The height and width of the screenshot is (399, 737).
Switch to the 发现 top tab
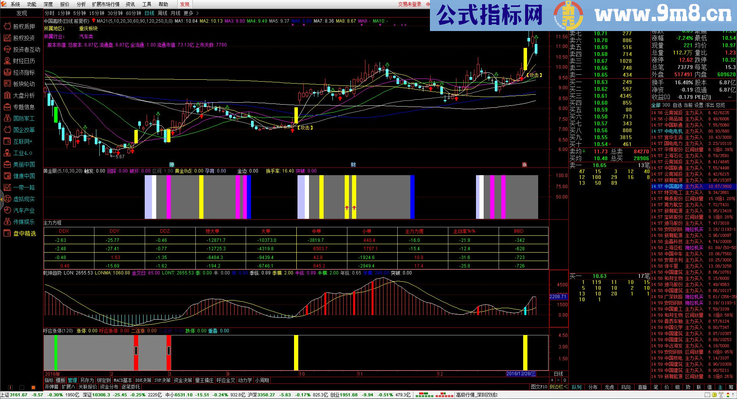[185, 4]
